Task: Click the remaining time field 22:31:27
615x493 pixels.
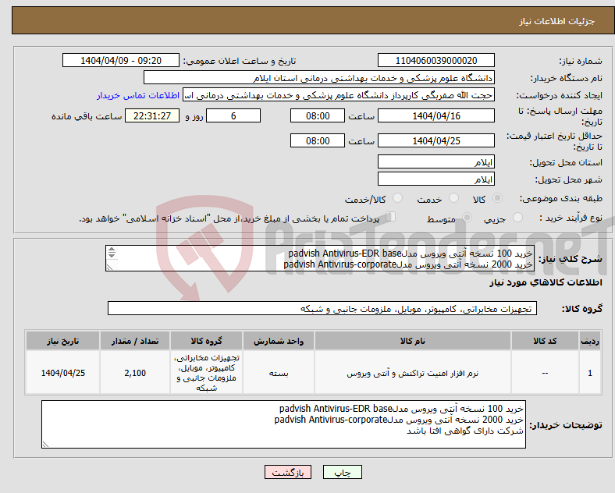Action: pos(152,115)
